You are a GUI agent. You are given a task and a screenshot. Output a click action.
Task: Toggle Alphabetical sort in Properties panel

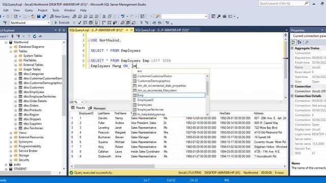coord(300,42)
